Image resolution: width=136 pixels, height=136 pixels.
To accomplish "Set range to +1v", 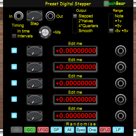I will coord(118,21).
